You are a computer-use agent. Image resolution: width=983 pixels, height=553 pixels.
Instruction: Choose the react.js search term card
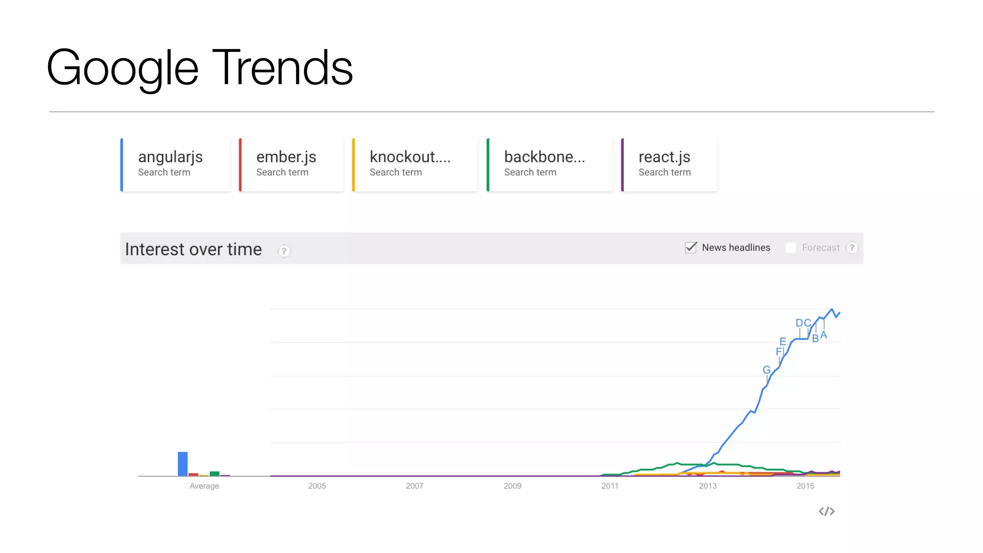click(670, 165)
